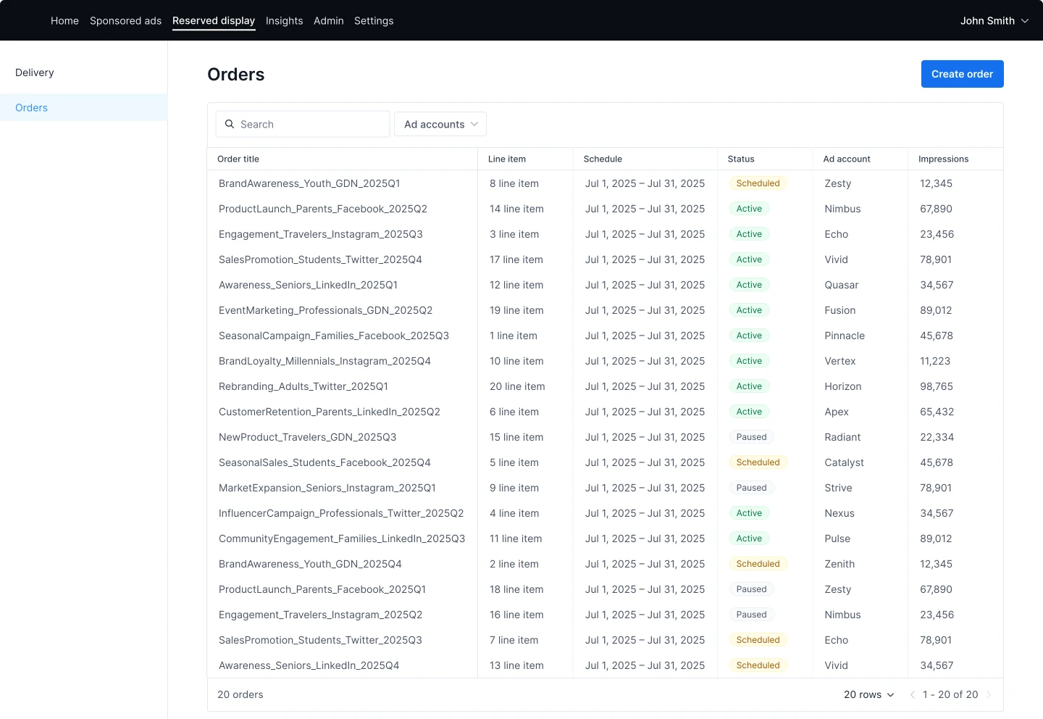Click the search magnifier icon
This screenshot has width=1043, height=719.
(230, 124)
